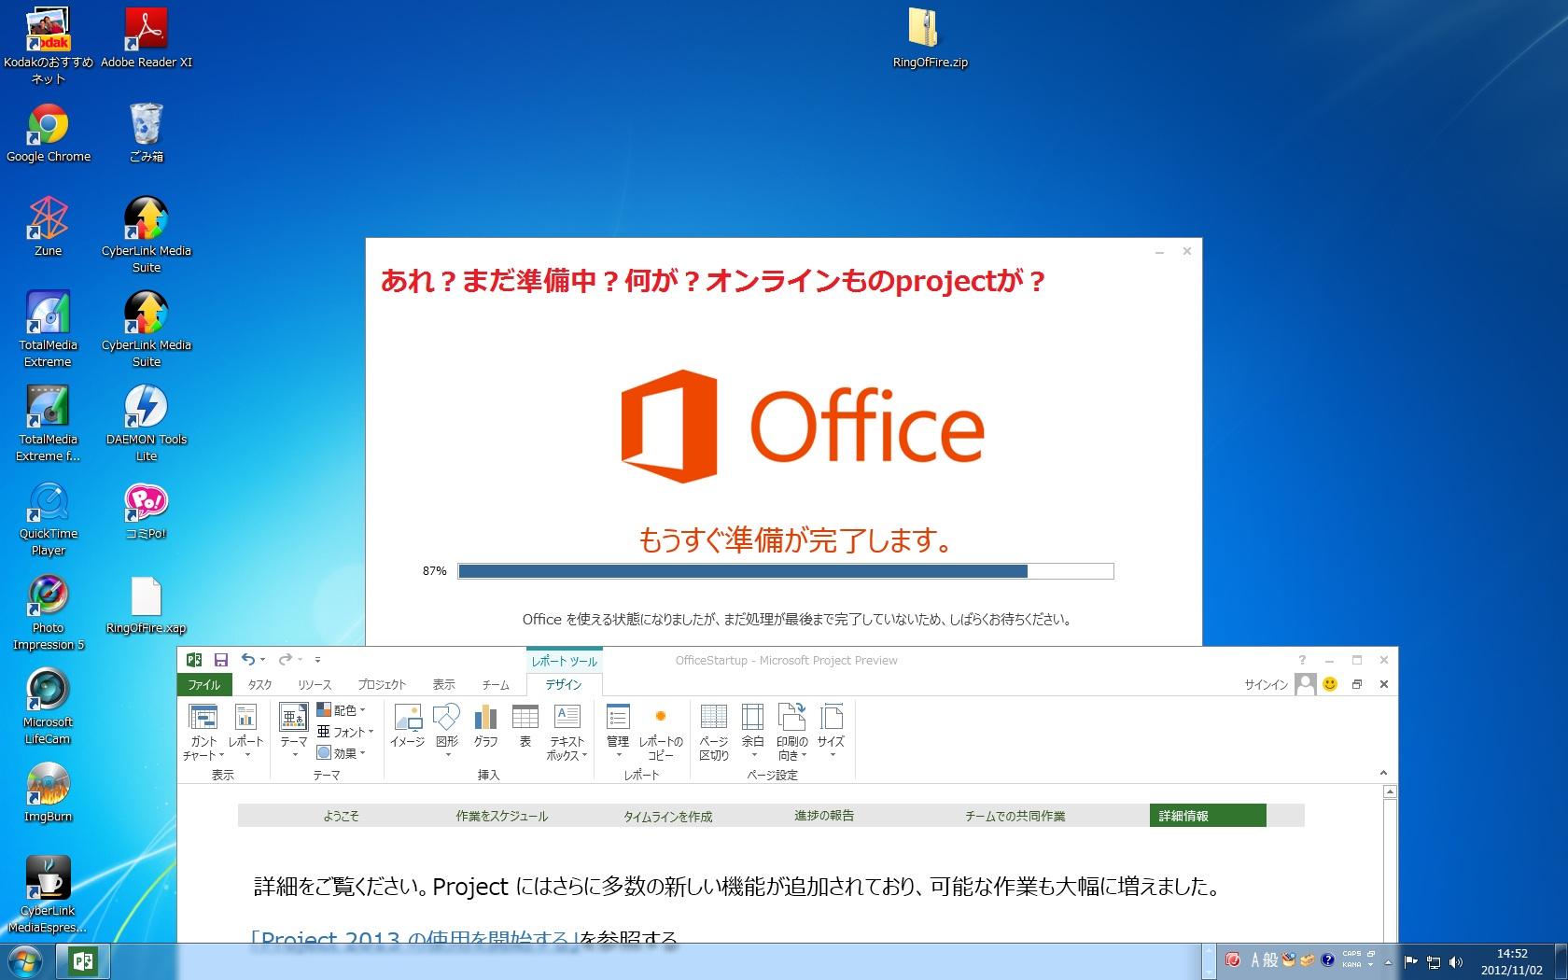Open the Windows Start button
The height and width of the screenshot is (980, 1568).
click(x=24, y=961)
